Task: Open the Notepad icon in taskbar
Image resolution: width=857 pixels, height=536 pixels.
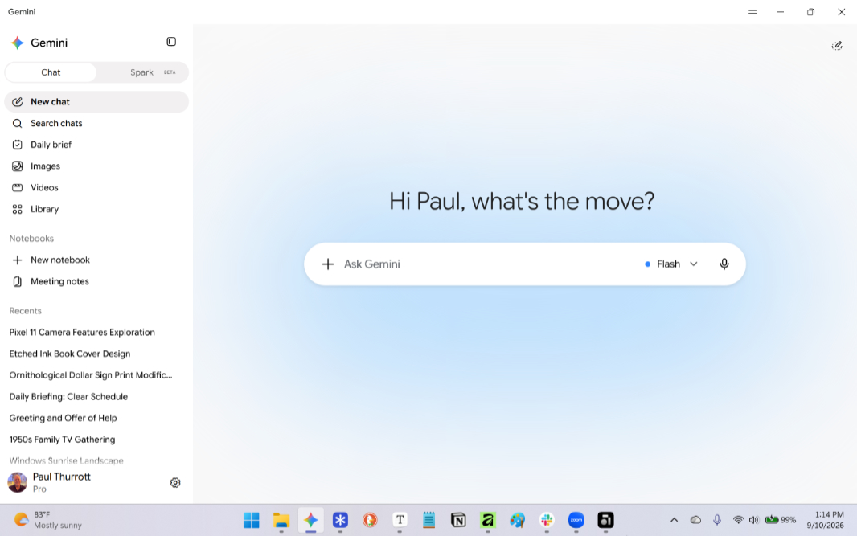Action: click(x=429, y=520)
